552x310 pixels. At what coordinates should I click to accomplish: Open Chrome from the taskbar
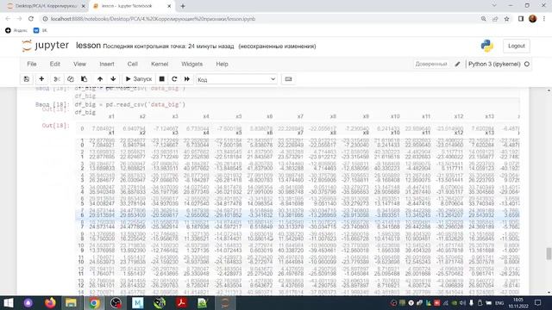(94, 302)
